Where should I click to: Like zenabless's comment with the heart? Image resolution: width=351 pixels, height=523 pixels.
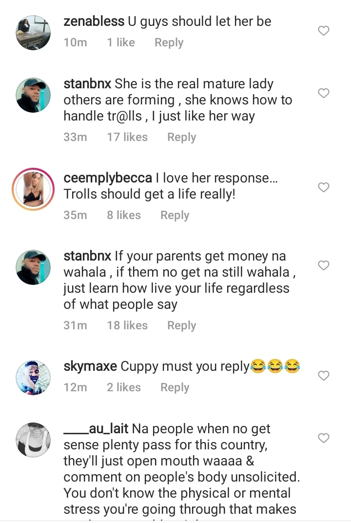(x=324, y=31)
